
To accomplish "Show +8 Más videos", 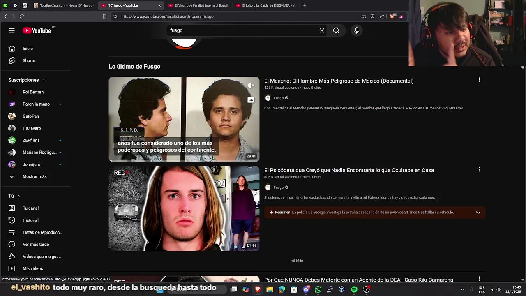I will point(297,261).
